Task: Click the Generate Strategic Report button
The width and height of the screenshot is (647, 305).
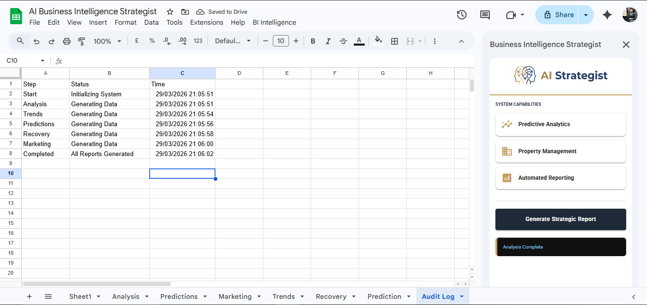Action: click(x=560, y=219)
